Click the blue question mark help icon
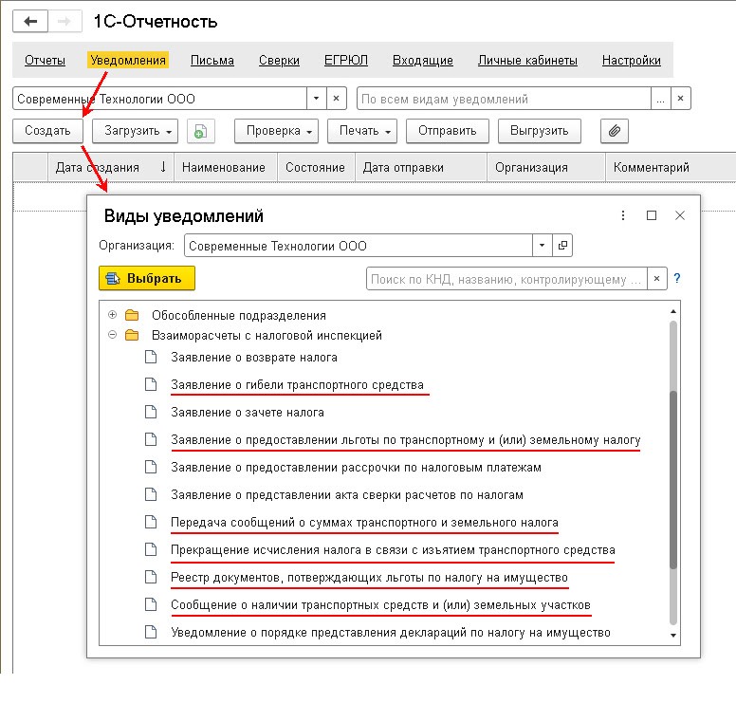This screenshot has width=736, height=703. tap(677, 279)
